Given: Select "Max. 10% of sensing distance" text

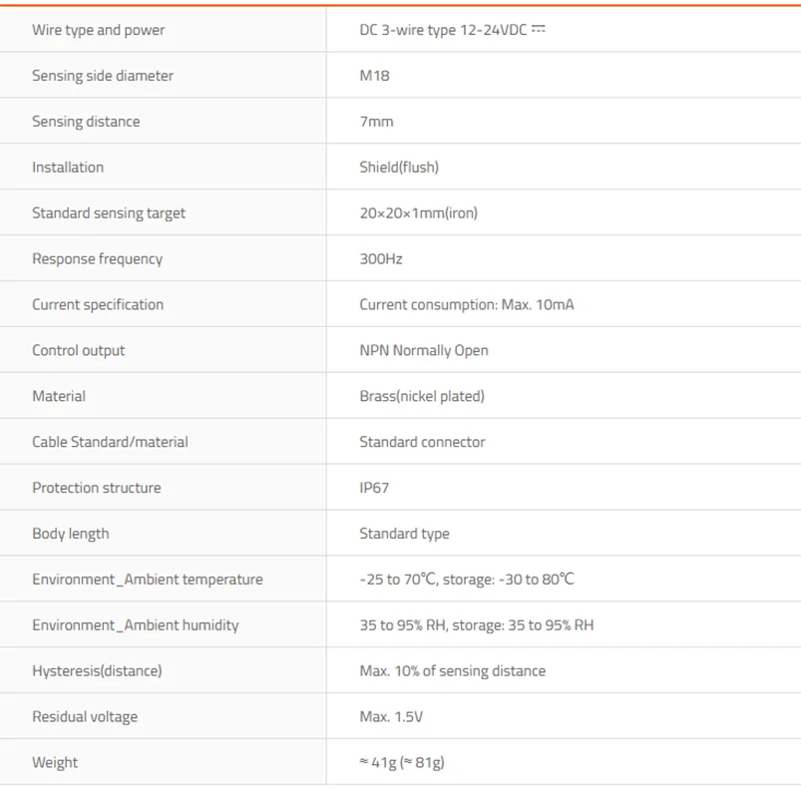Looking at the screenshot, I should click(452, 671).
